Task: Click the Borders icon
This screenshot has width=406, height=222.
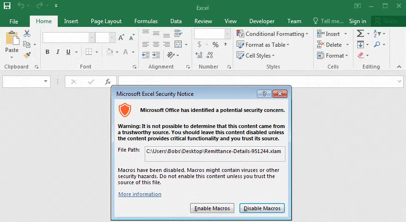Action: tap(89, 52)
